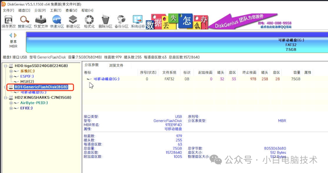Click the DiskGenius 团队为您服务 QQ consult banner
The height and width of the screenshot is (173, 328).
pyautogui.click(x=250, y=21)
